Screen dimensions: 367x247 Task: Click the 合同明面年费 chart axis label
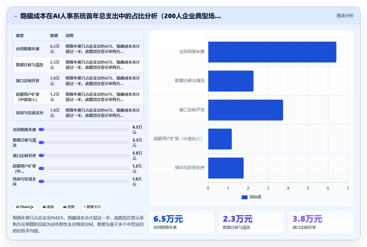point(192,52)
